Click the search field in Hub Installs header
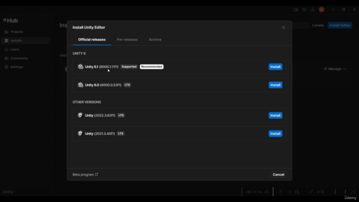 [300, 25]
